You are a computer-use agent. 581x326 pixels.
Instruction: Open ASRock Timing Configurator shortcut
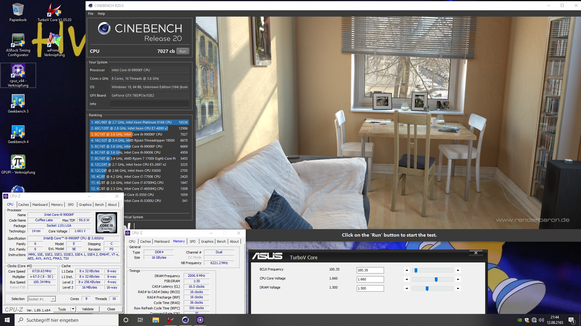18,45
